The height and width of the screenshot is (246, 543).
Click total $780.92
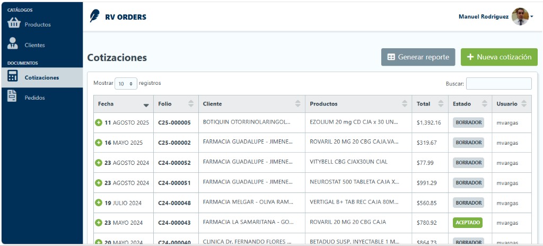tap(427, 223)
